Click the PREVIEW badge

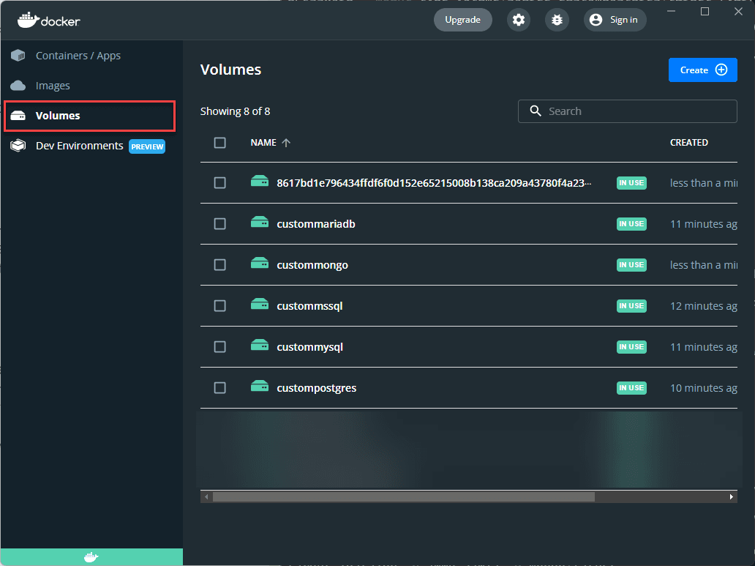147,146
